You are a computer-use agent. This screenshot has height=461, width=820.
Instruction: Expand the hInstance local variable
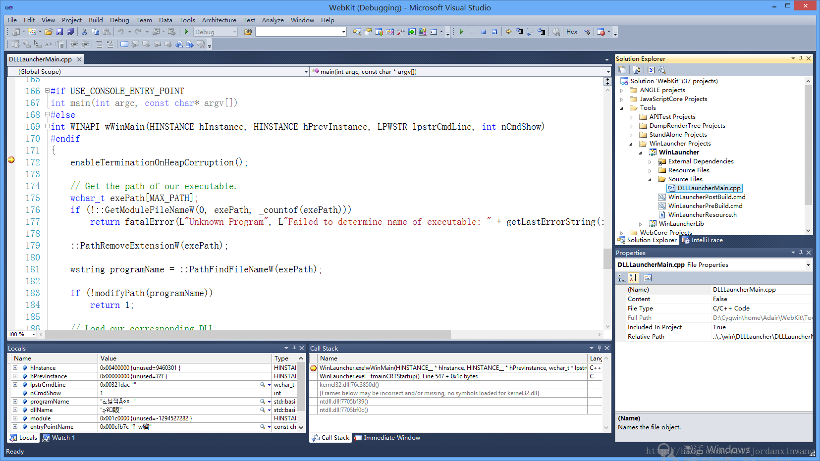point(15,368)
